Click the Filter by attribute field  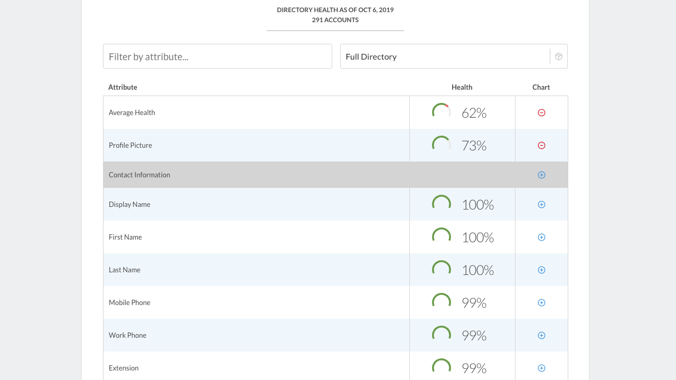[218, 56]
